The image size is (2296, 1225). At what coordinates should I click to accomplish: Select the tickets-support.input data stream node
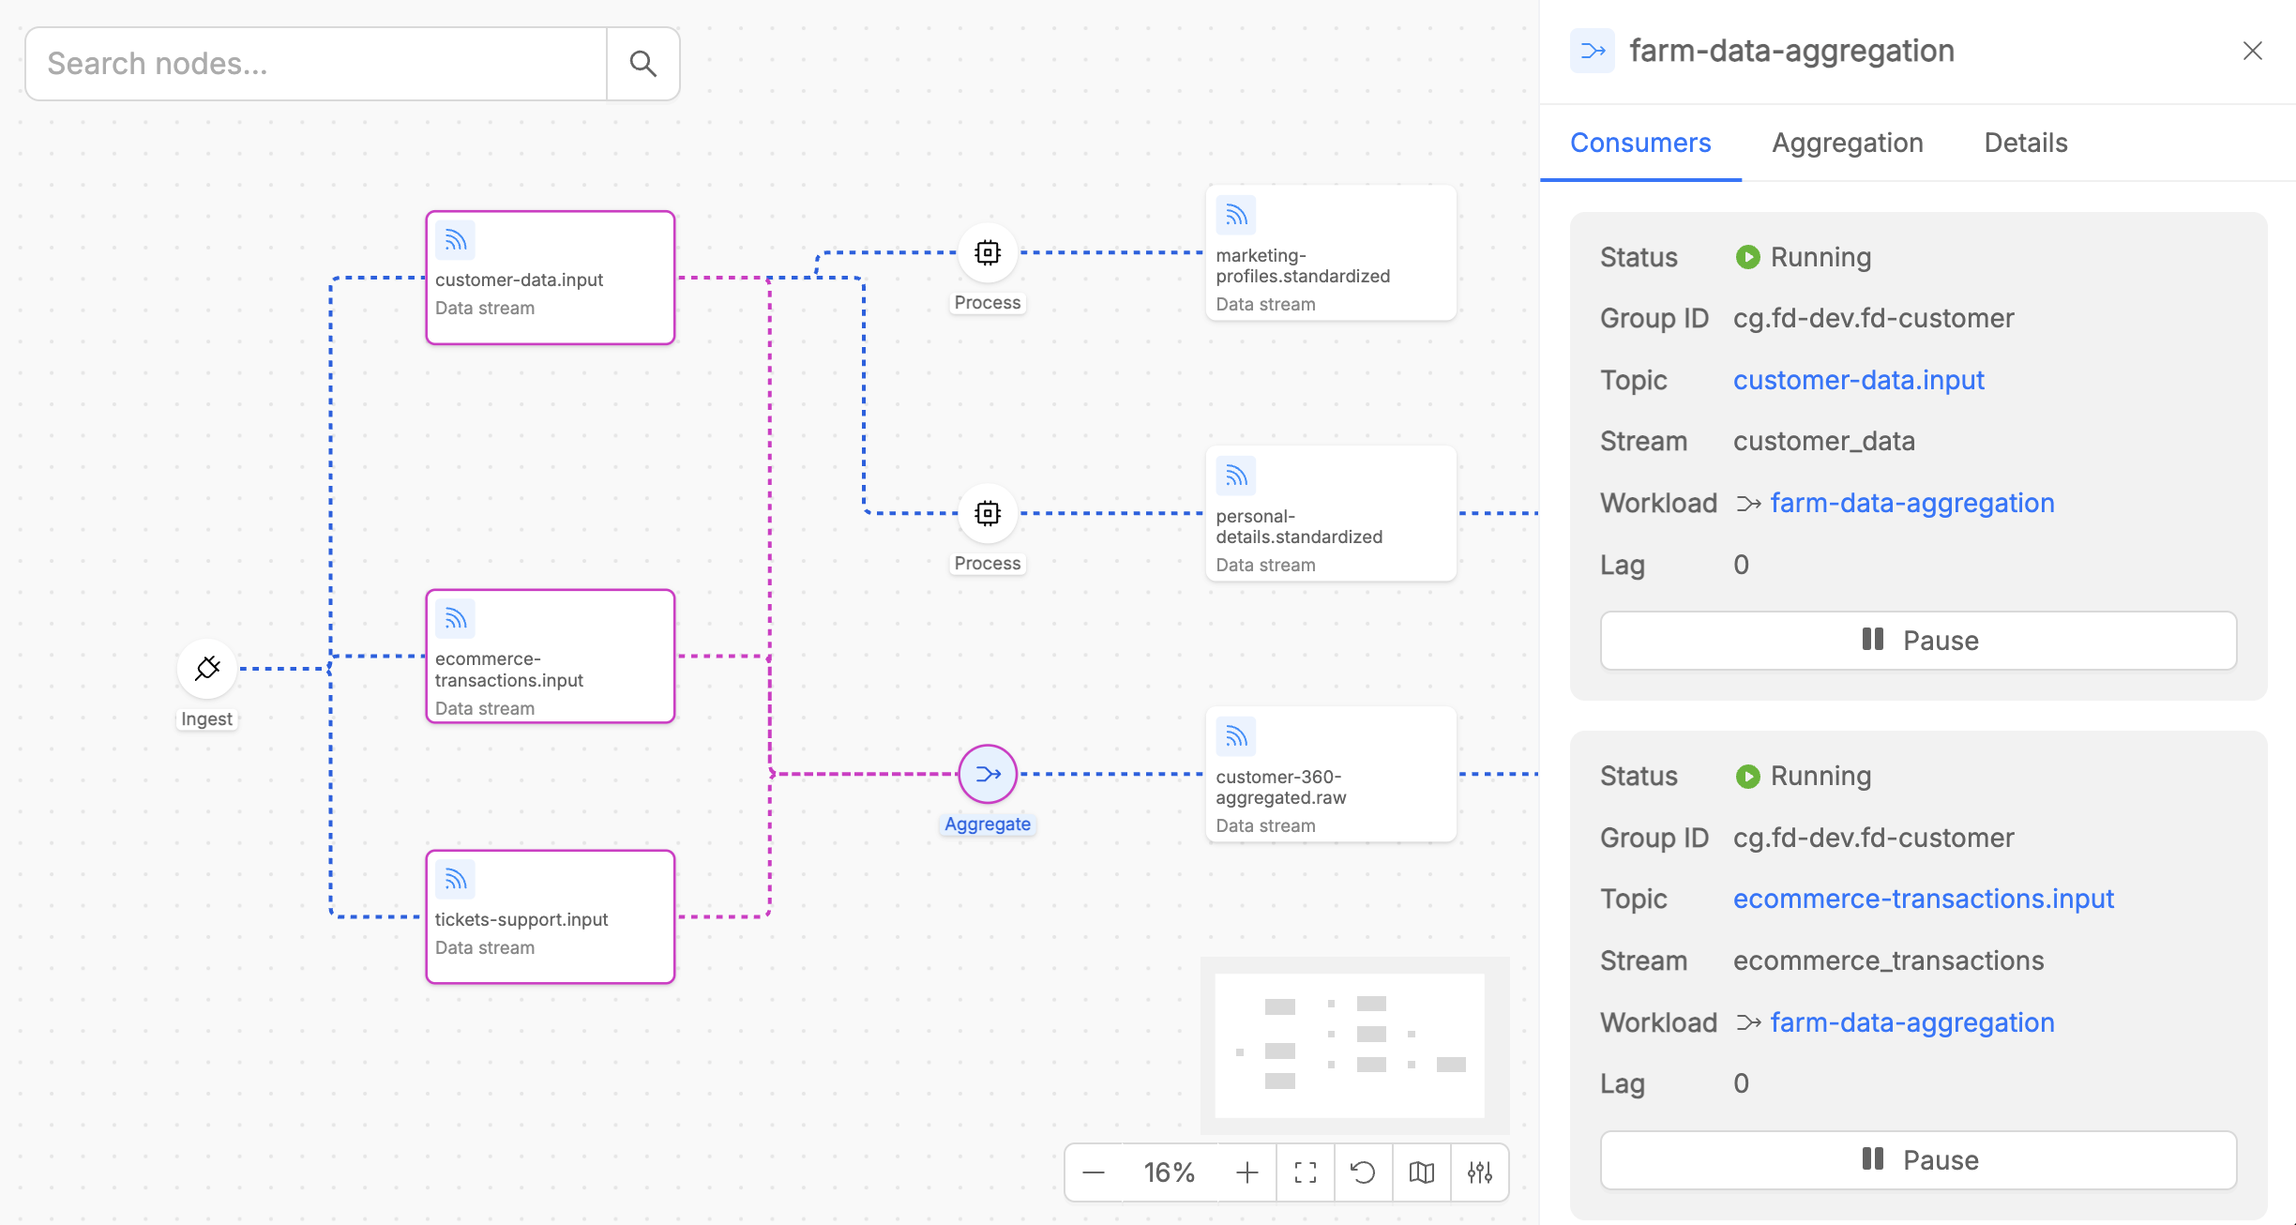tap(551, 917)
